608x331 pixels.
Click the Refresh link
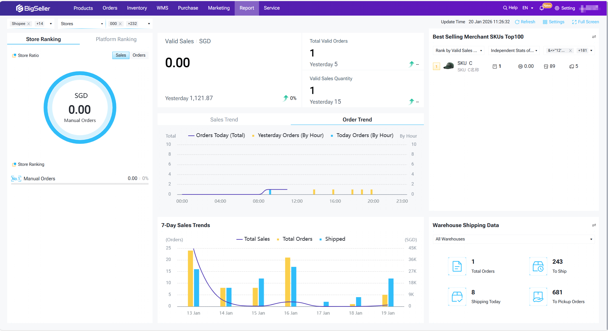point(525,22)
